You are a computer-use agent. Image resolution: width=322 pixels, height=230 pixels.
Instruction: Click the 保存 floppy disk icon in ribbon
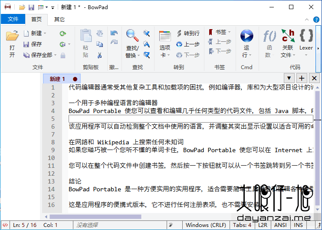26,44
